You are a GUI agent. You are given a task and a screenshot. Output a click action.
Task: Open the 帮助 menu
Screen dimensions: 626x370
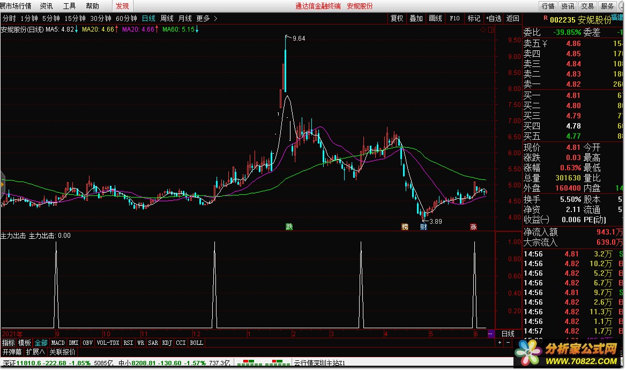[x=93, y=6]
